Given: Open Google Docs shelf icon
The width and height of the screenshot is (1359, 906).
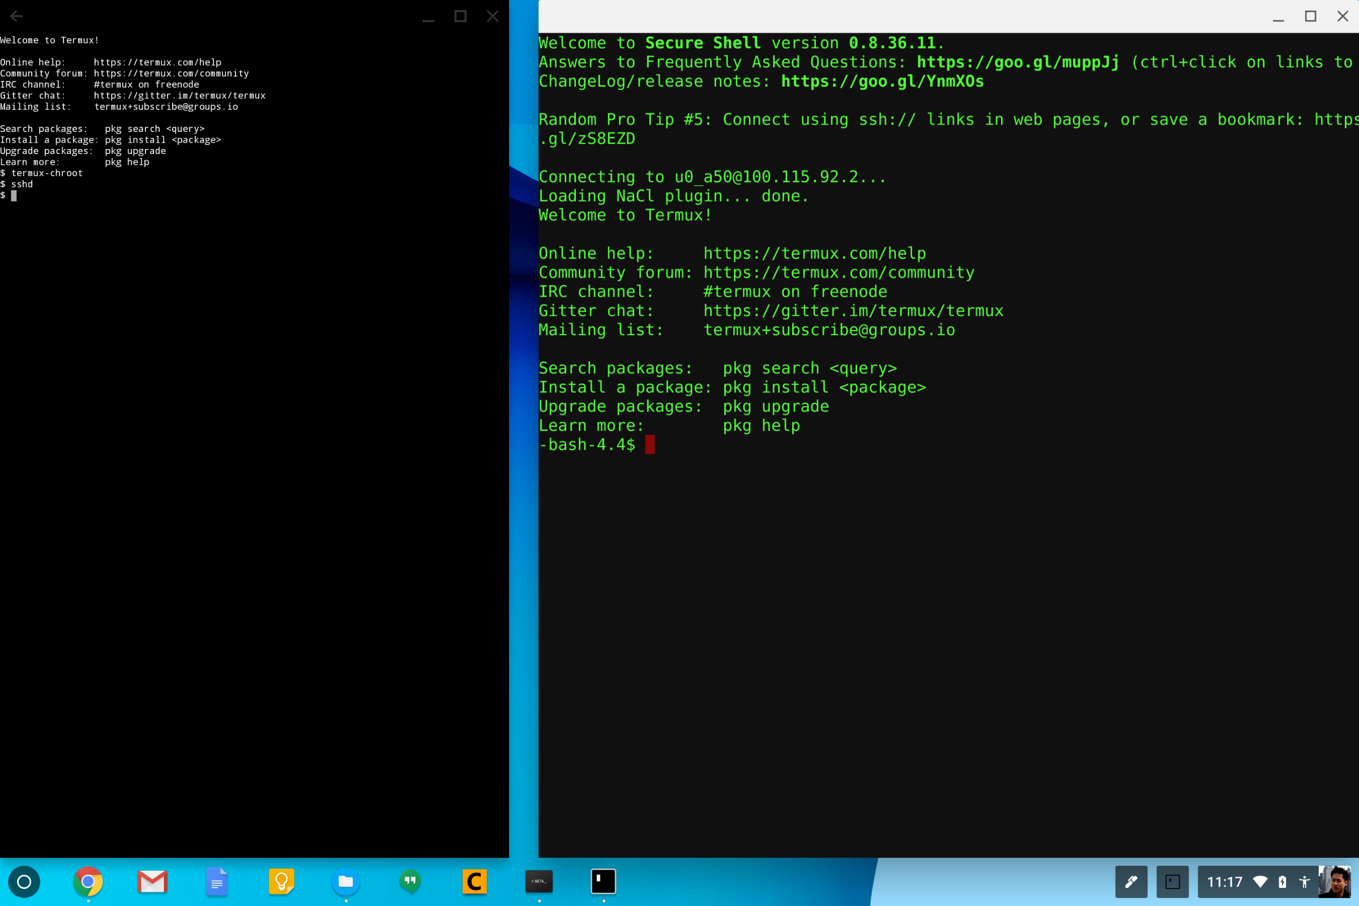Looking at the screenshot, I should pyautogui.click(x=217, y=882).
